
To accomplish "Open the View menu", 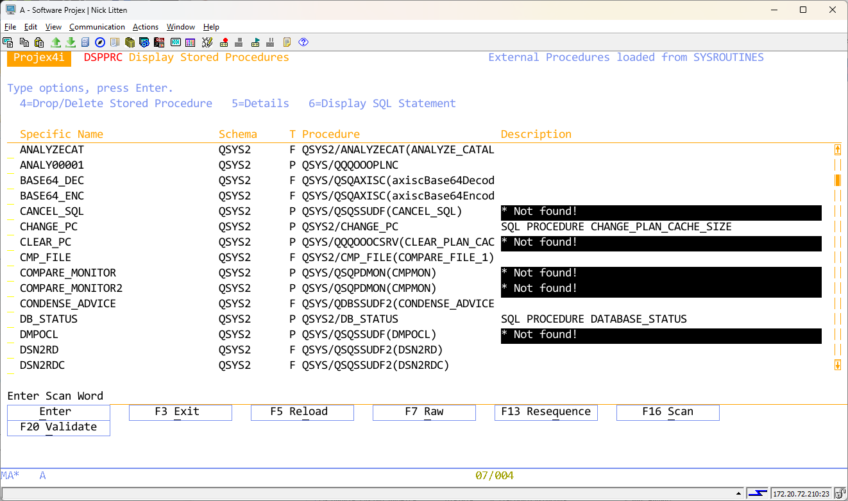I will tap(53, 27).
